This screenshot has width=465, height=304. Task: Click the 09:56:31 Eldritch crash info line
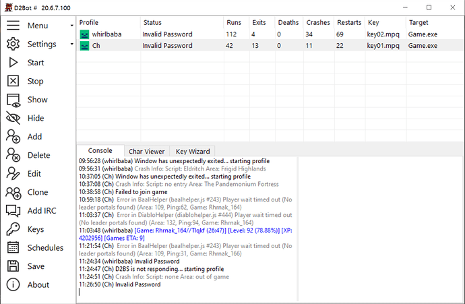[x=173, y=169]
